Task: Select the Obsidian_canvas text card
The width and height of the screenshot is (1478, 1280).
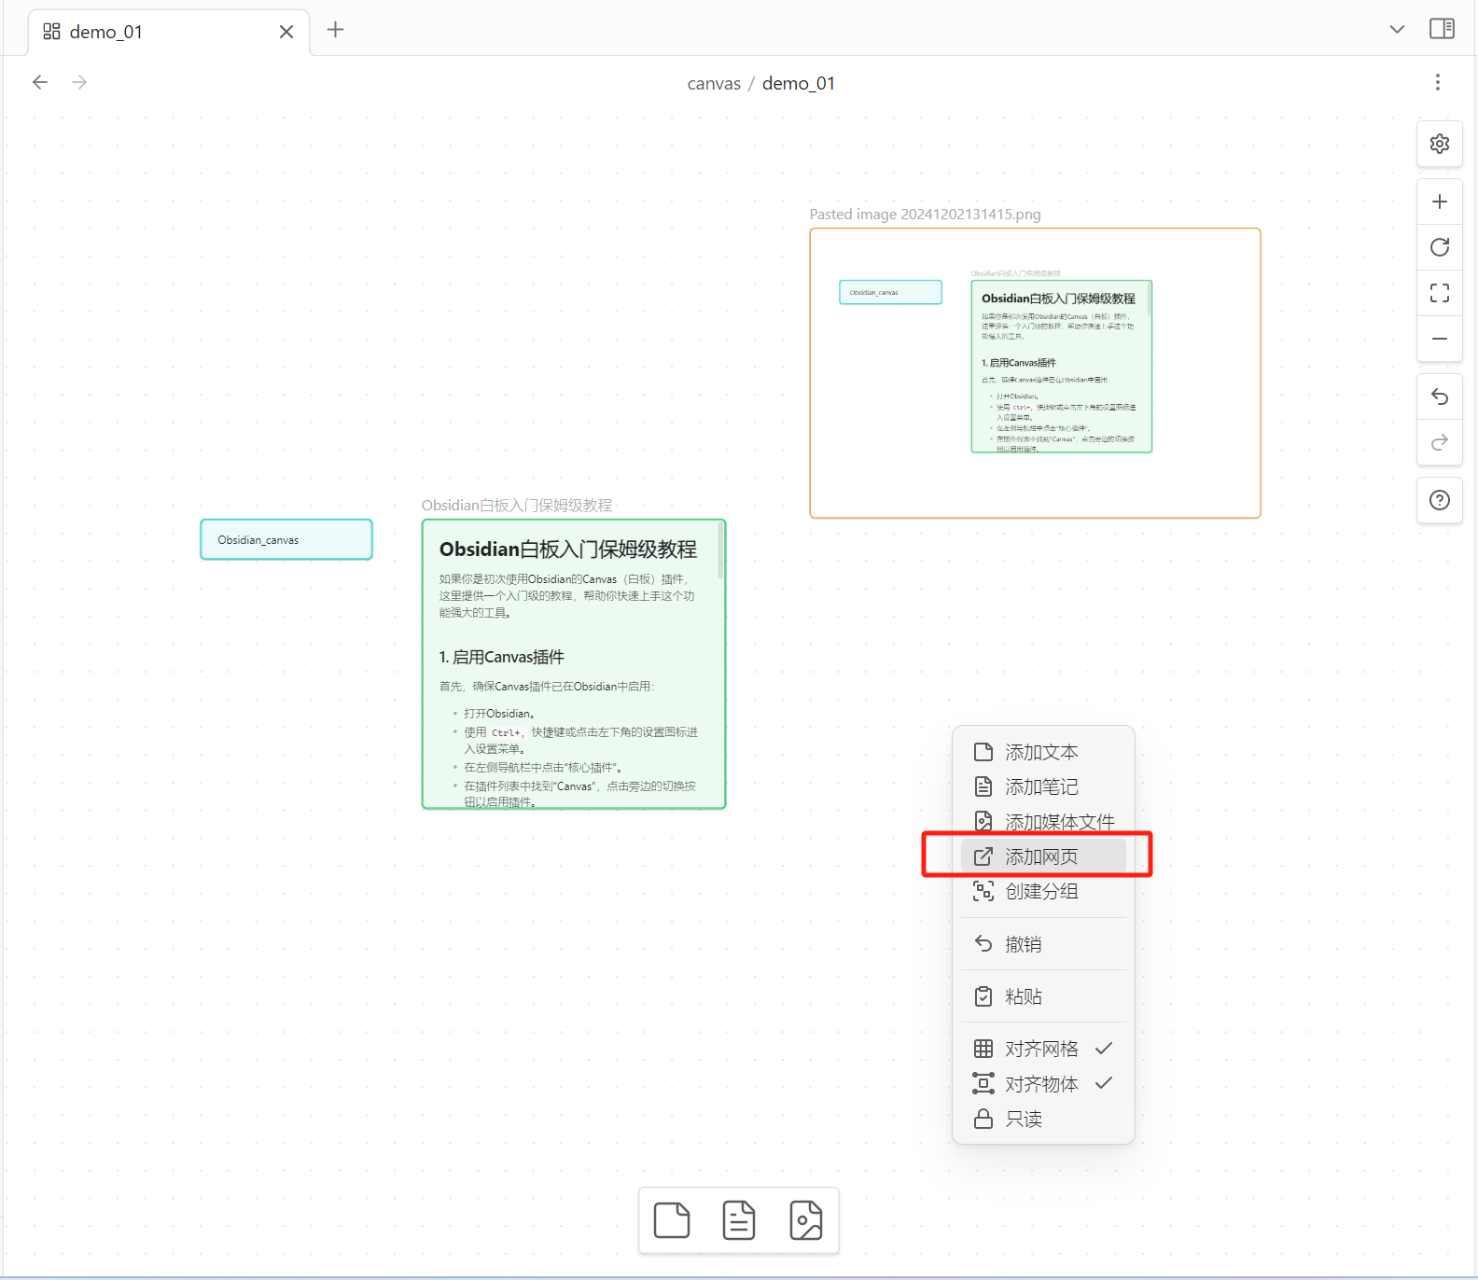Action: tap(286, 539)
